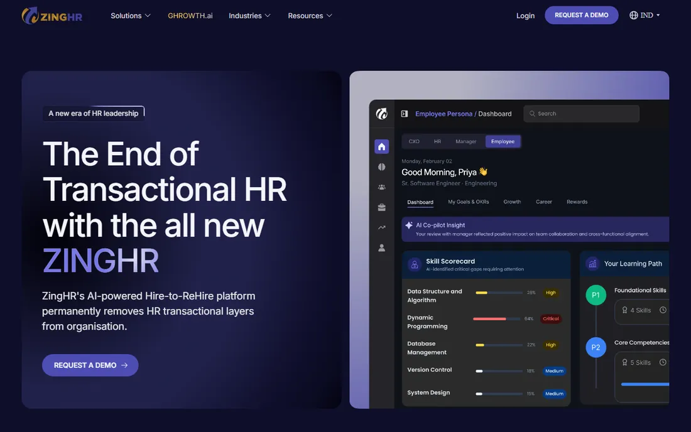Click the brain icon in dashboard sidebar
The height and width of the screenshot is (432, 691).
tap(382, 167)
